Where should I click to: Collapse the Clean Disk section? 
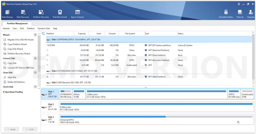[x=35, y=73]
